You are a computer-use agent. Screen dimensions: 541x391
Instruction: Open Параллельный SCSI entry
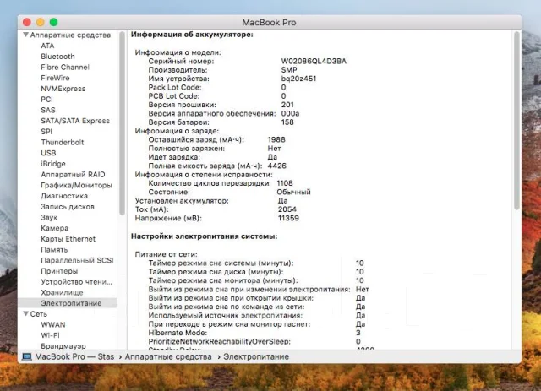click(77, 260)
